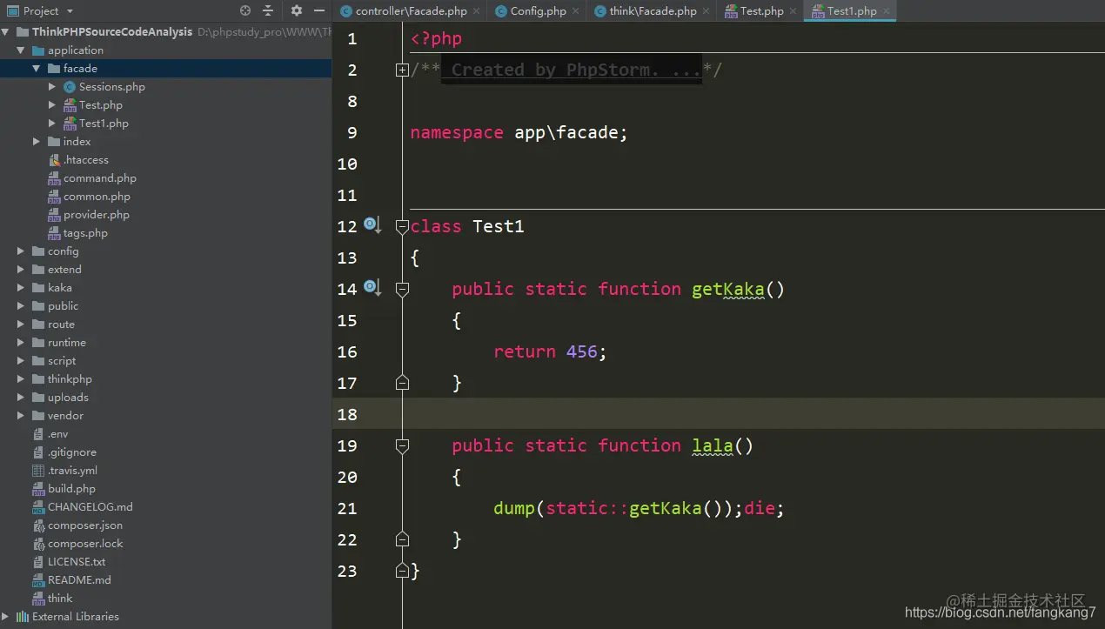
Task: Close the Config.php tab
Action: click(x=578, y=11)
